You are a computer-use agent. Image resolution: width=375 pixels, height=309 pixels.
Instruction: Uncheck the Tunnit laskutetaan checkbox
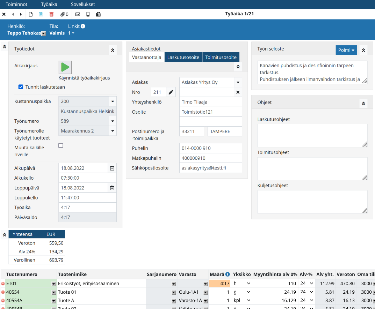click(21, 87)
